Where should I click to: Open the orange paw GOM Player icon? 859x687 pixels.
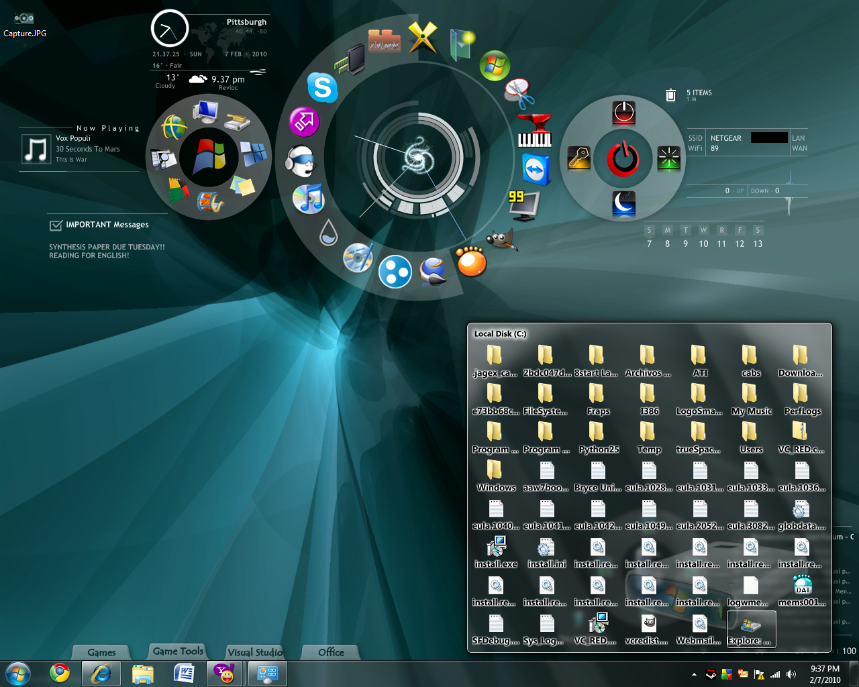click(x=471, y=261)
